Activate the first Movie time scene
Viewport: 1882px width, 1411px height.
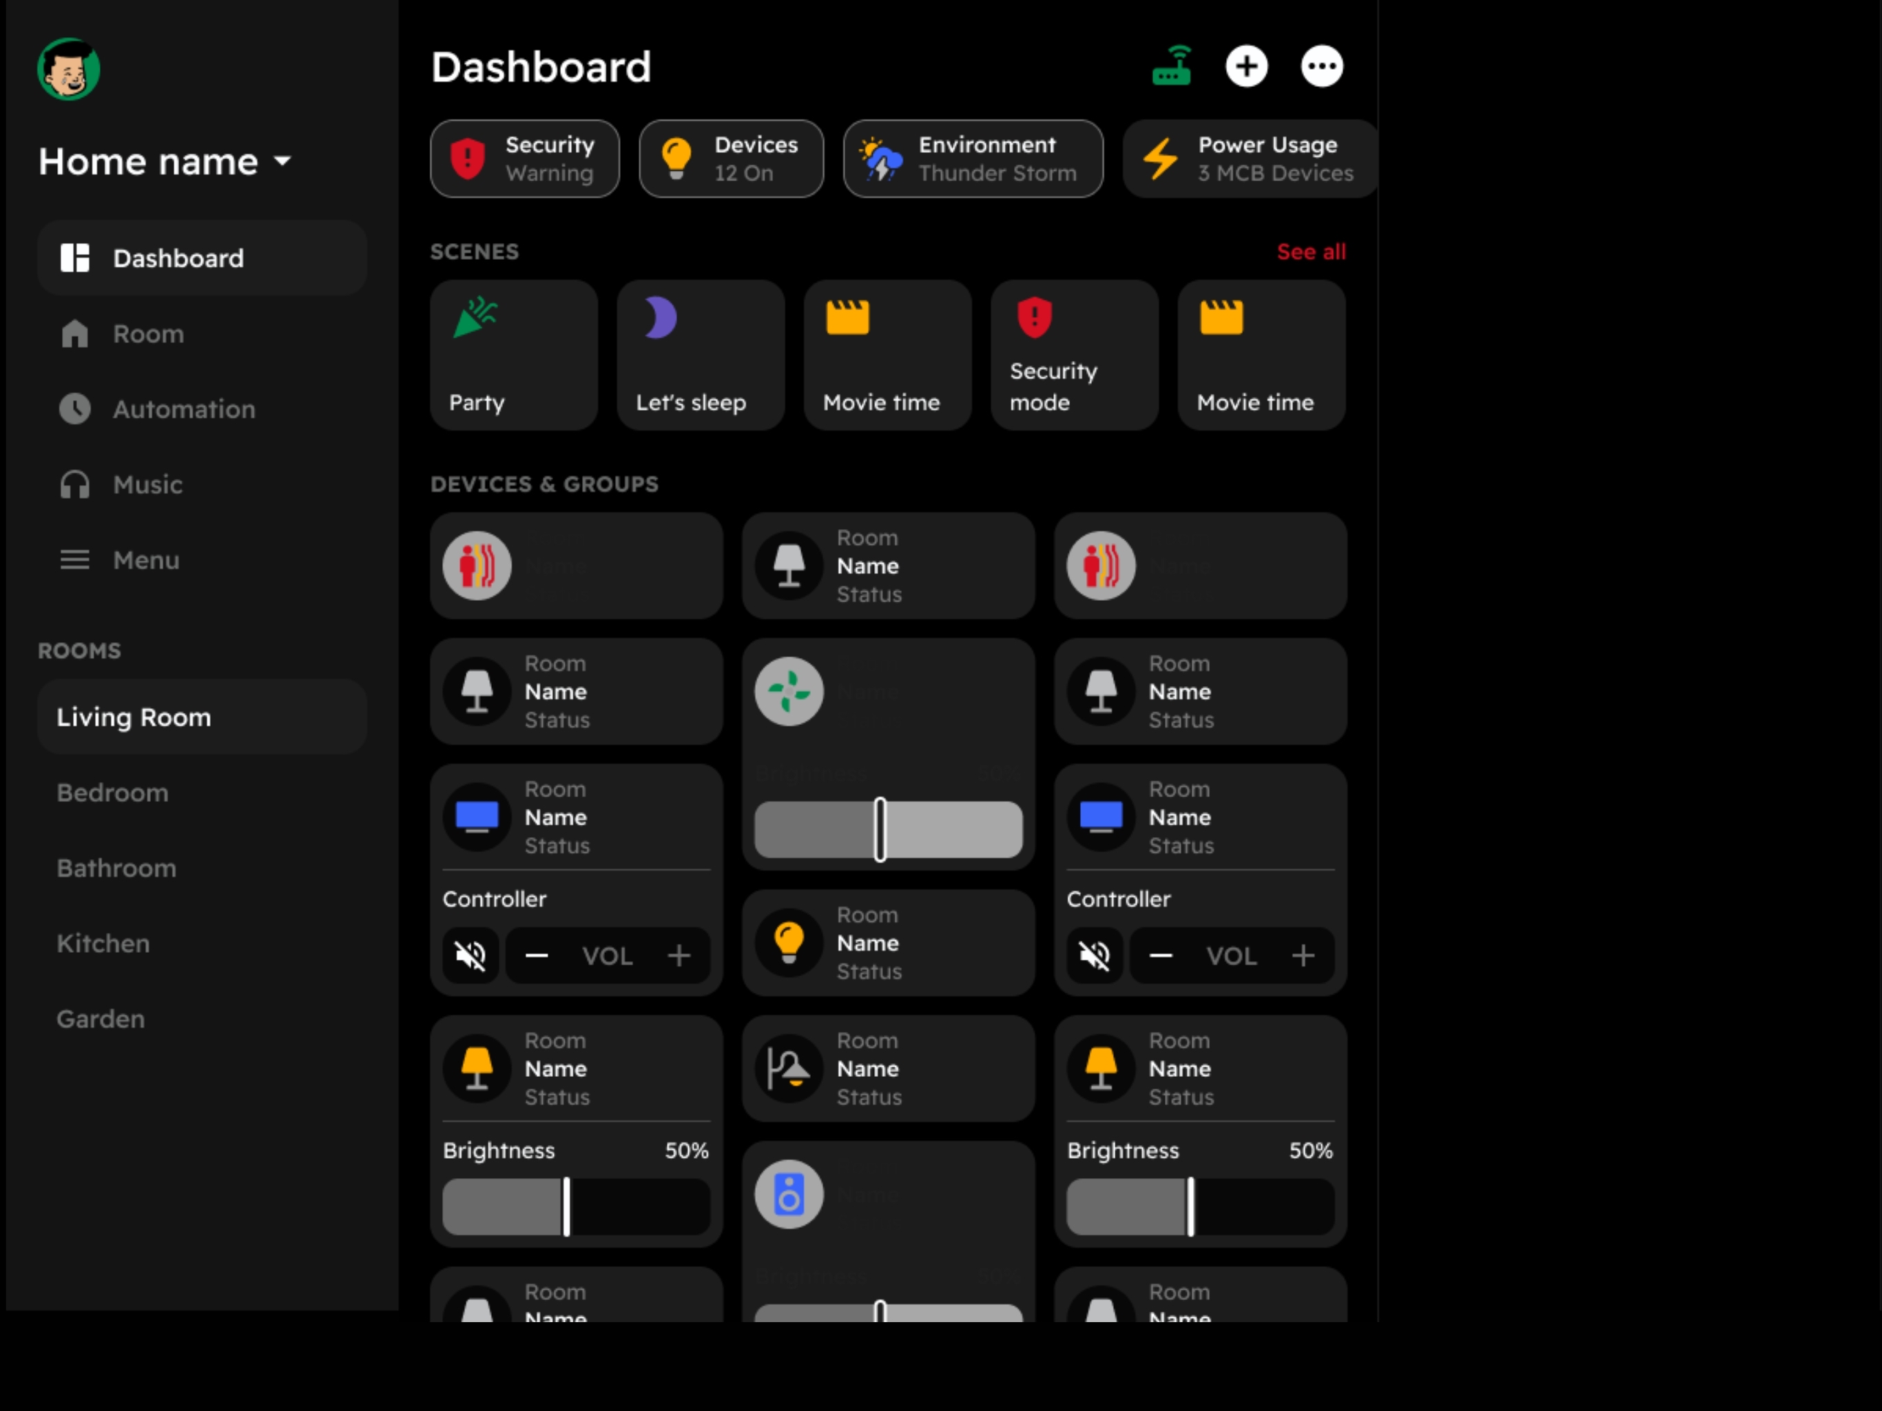(887, 355)
